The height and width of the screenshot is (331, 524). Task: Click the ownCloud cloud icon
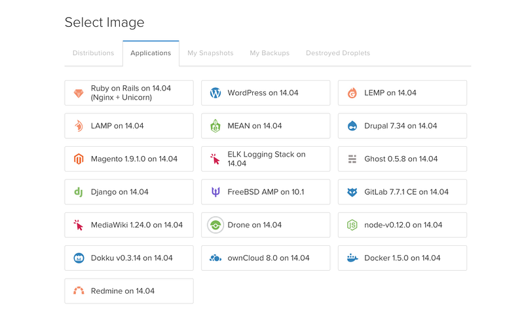(x=215, y=258)
